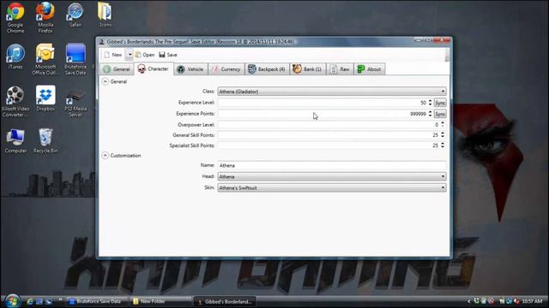Select the Recycle Bin icon
549x308 pixels.
coord(45,141)
